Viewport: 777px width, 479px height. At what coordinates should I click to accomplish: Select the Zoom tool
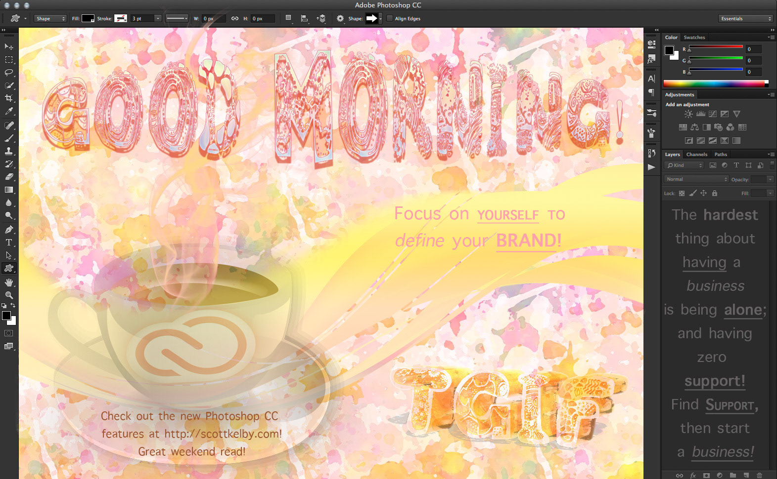pyautogui.click(x=9, y=295)
